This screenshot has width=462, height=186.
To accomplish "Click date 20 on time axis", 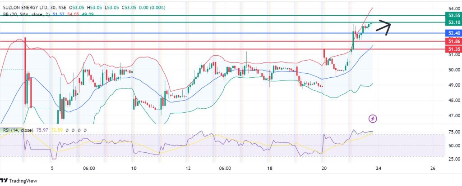I will coord(324,168).
